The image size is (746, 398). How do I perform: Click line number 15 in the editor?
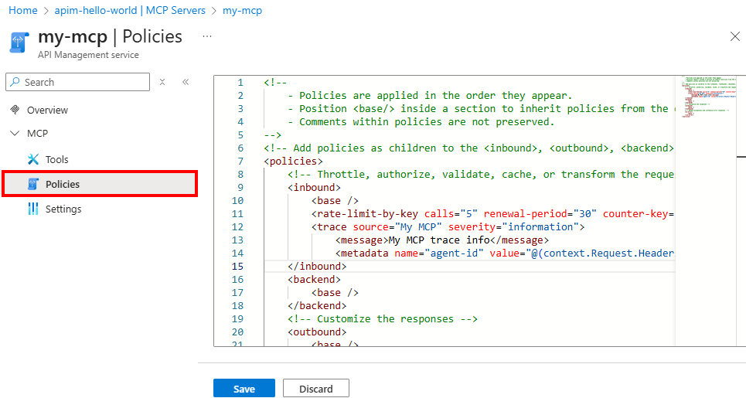pyautogui.click(x=237, y=267)
